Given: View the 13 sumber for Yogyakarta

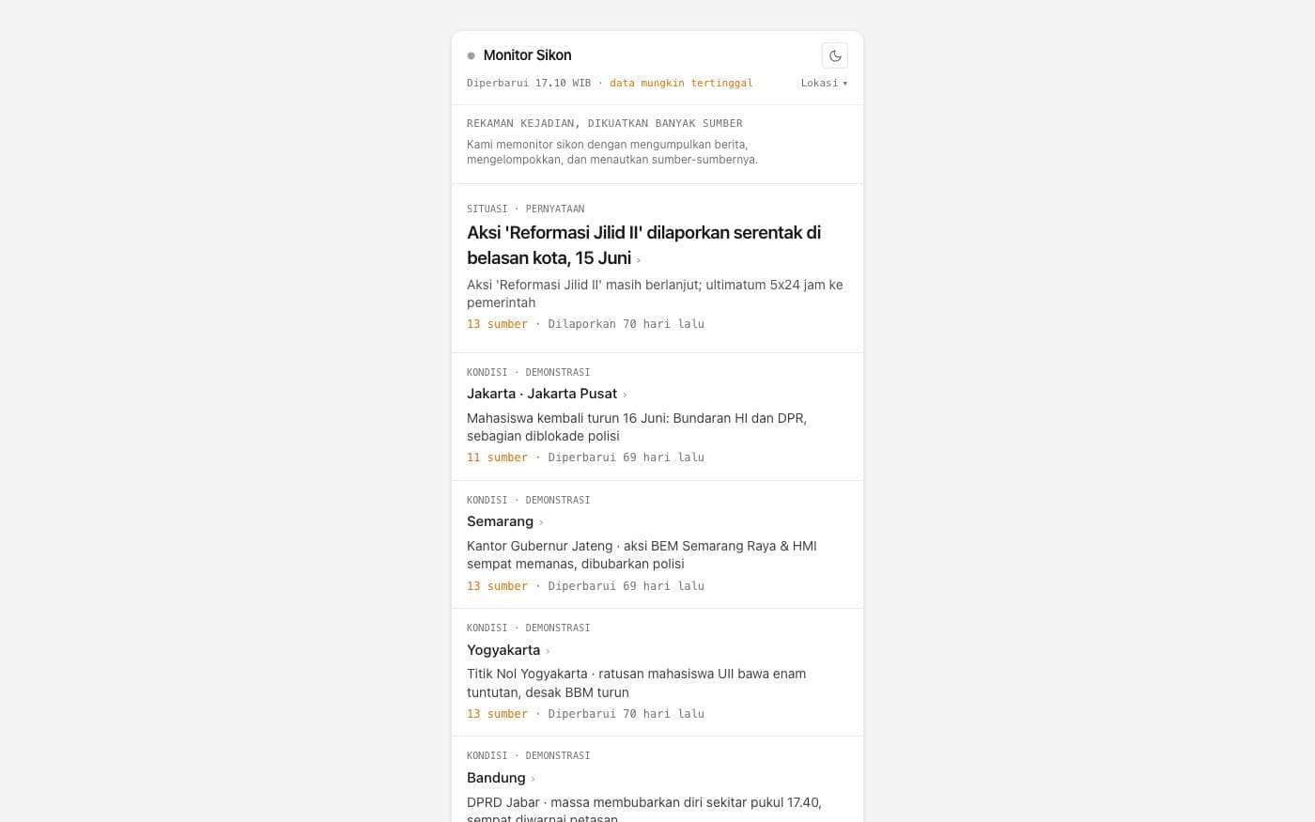Looking at the screenshot, I should click(497, 714).
